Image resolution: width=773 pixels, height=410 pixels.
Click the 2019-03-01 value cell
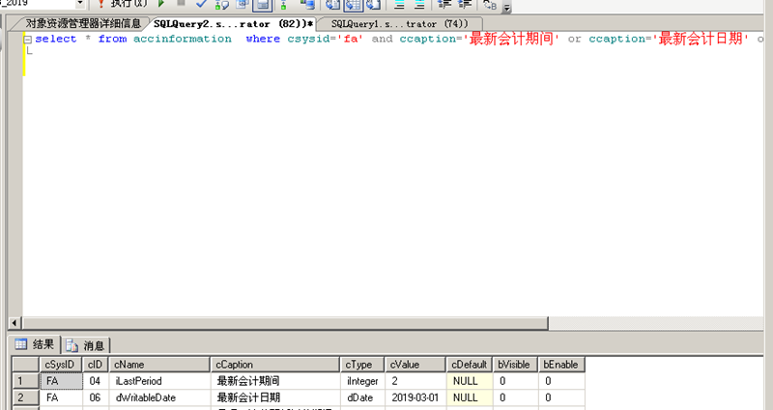[x=415, y=397]
